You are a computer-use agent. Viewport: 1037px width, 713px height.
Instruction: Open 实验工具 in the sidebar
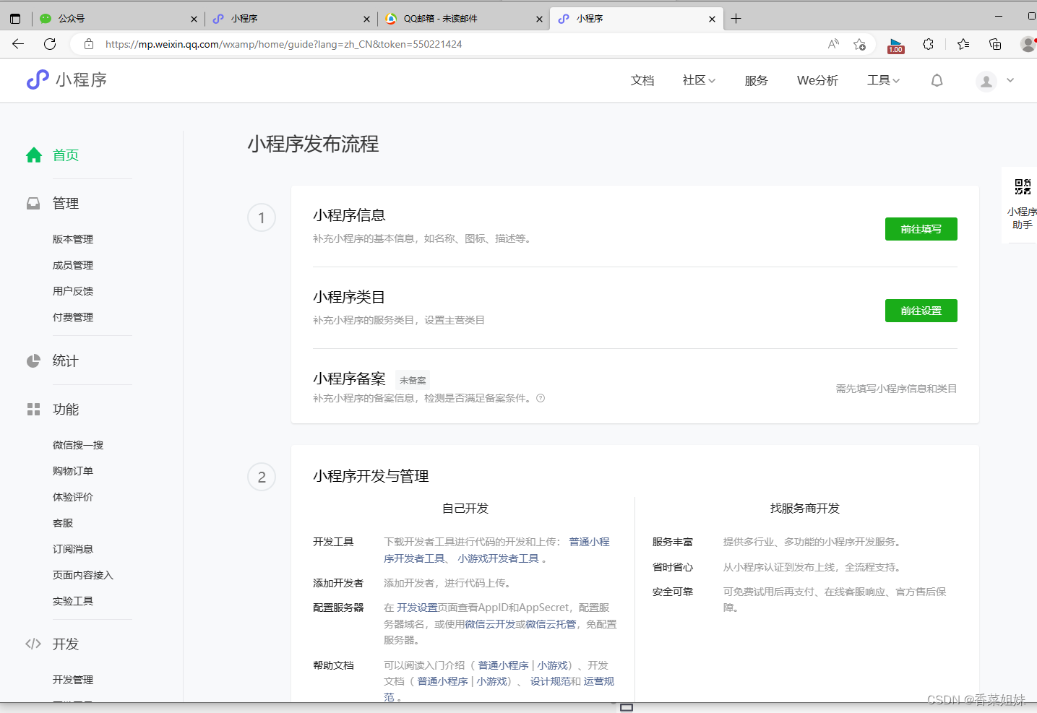73,601
